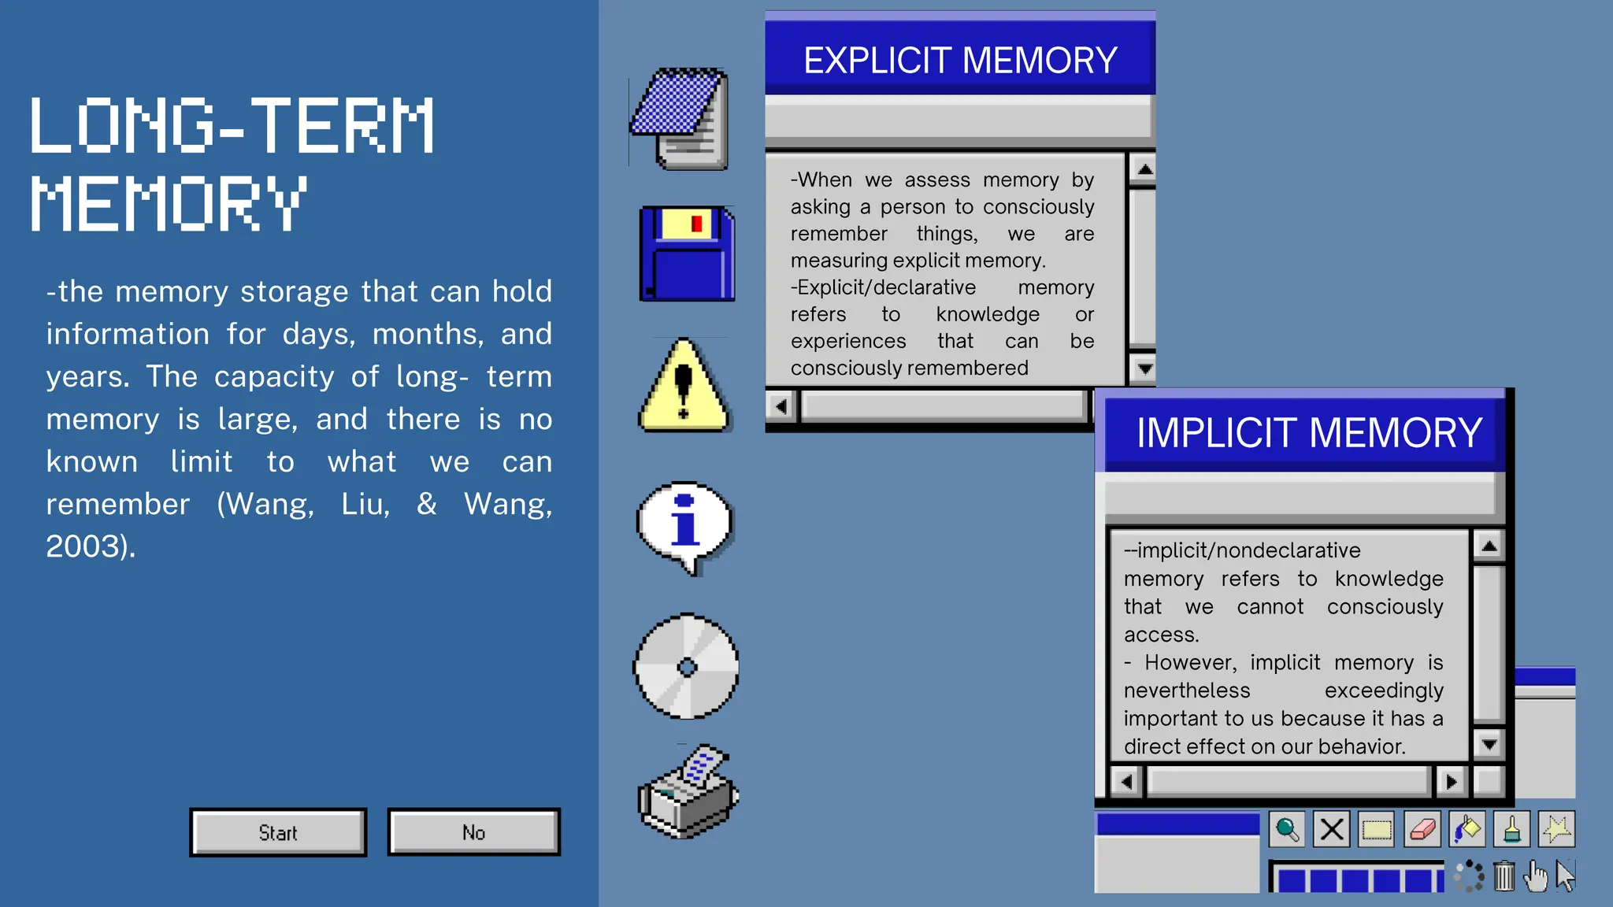
Task: Select the pink eraser tool
Action: click(1422, 829)
